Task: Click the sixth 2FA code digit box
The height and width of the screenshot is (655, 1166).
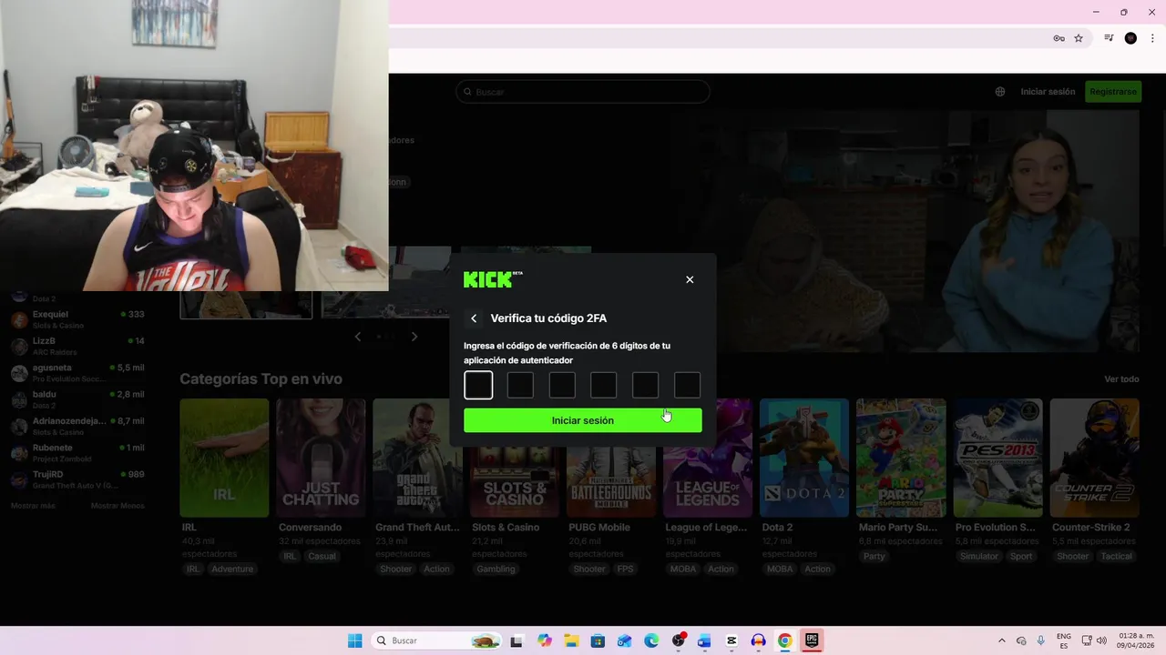Action: click(x=687, y=385)
